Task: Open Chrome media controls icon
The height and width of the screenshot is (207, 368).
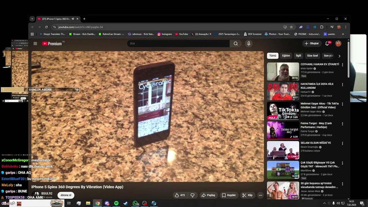Action: click(332, 27)
